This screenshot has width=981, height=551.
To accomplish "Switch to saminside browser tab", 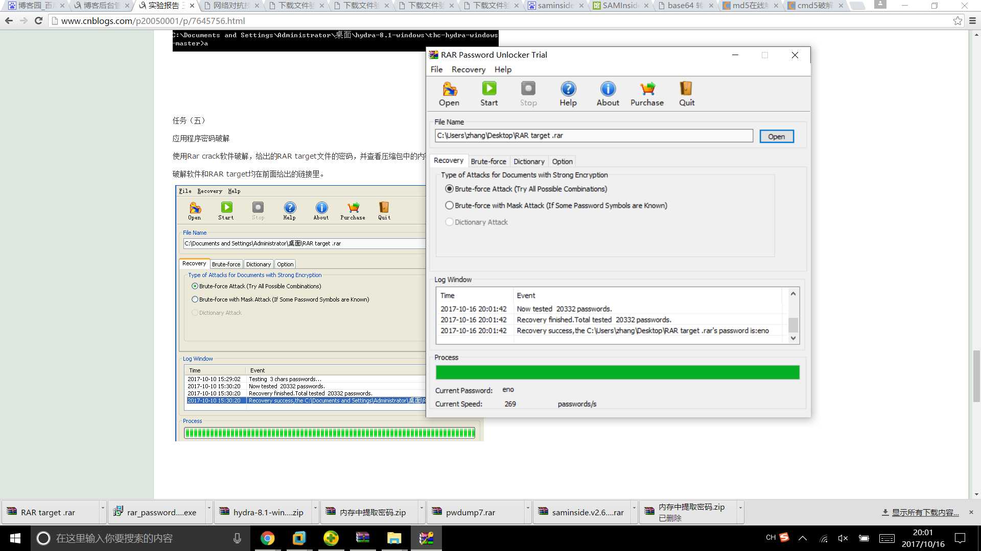I will coord(556,6).
